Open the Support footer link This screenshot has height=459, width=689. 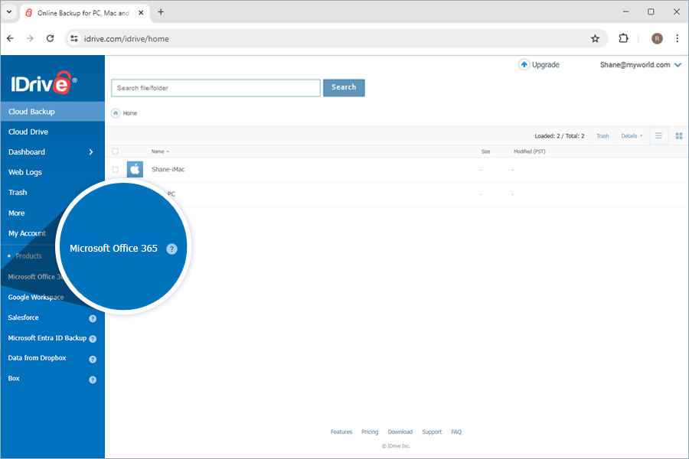click(432, 431)
